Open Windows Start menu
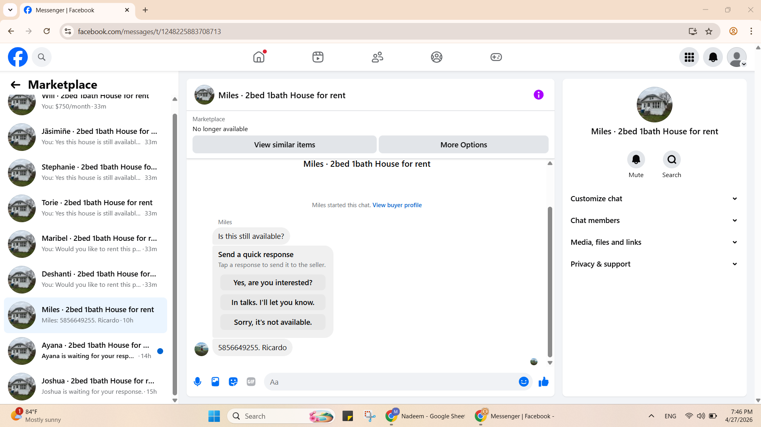The width and height of the screenshot is (761, 427). (x=214, y=416)
